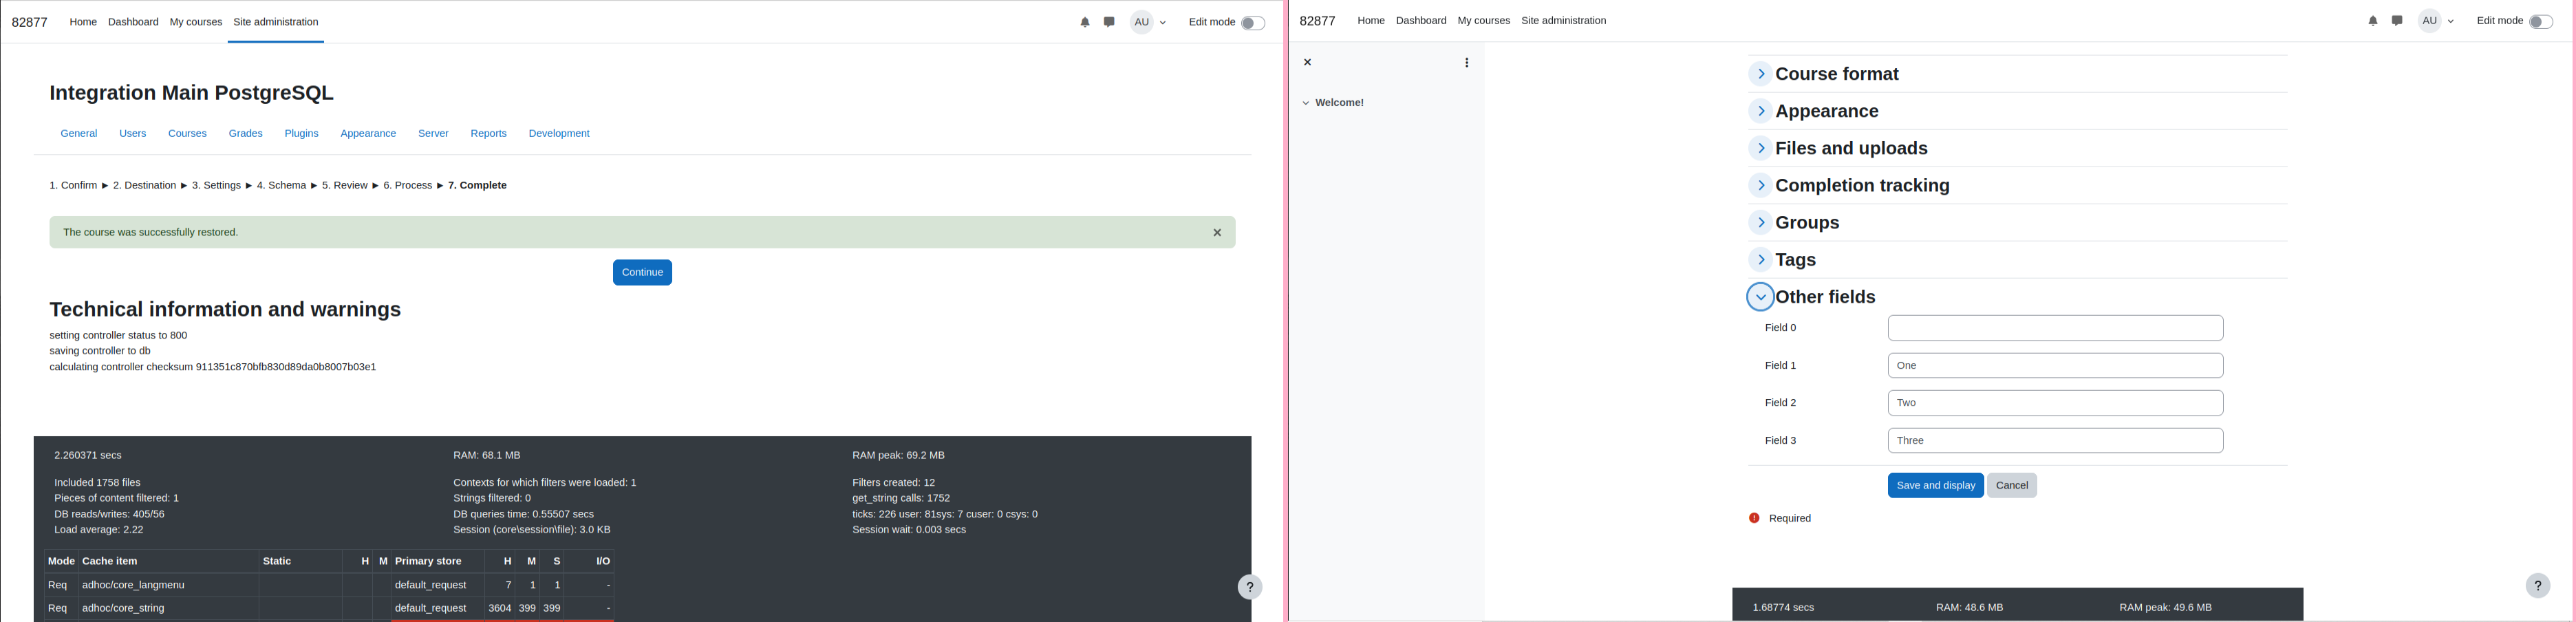
Task: Open course index three-dot options menu
Action: (1467, 63)
